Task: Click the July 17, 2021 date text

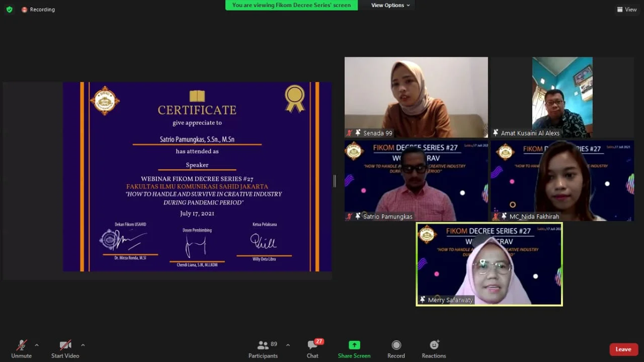Action: 197,213
